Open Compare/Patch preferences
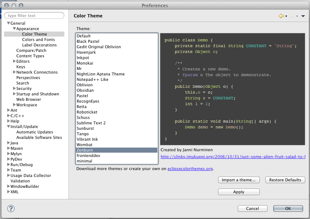310x219 pixels. (x=31, y=50)
